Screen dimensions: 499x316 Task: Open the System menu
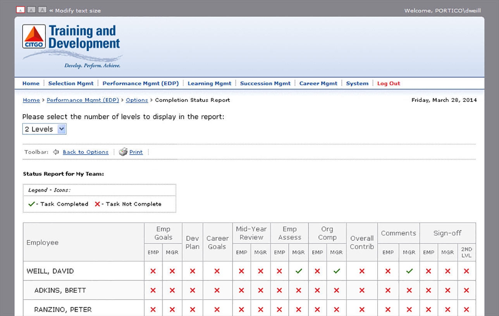pyautogui.click(x=357, y=83)
